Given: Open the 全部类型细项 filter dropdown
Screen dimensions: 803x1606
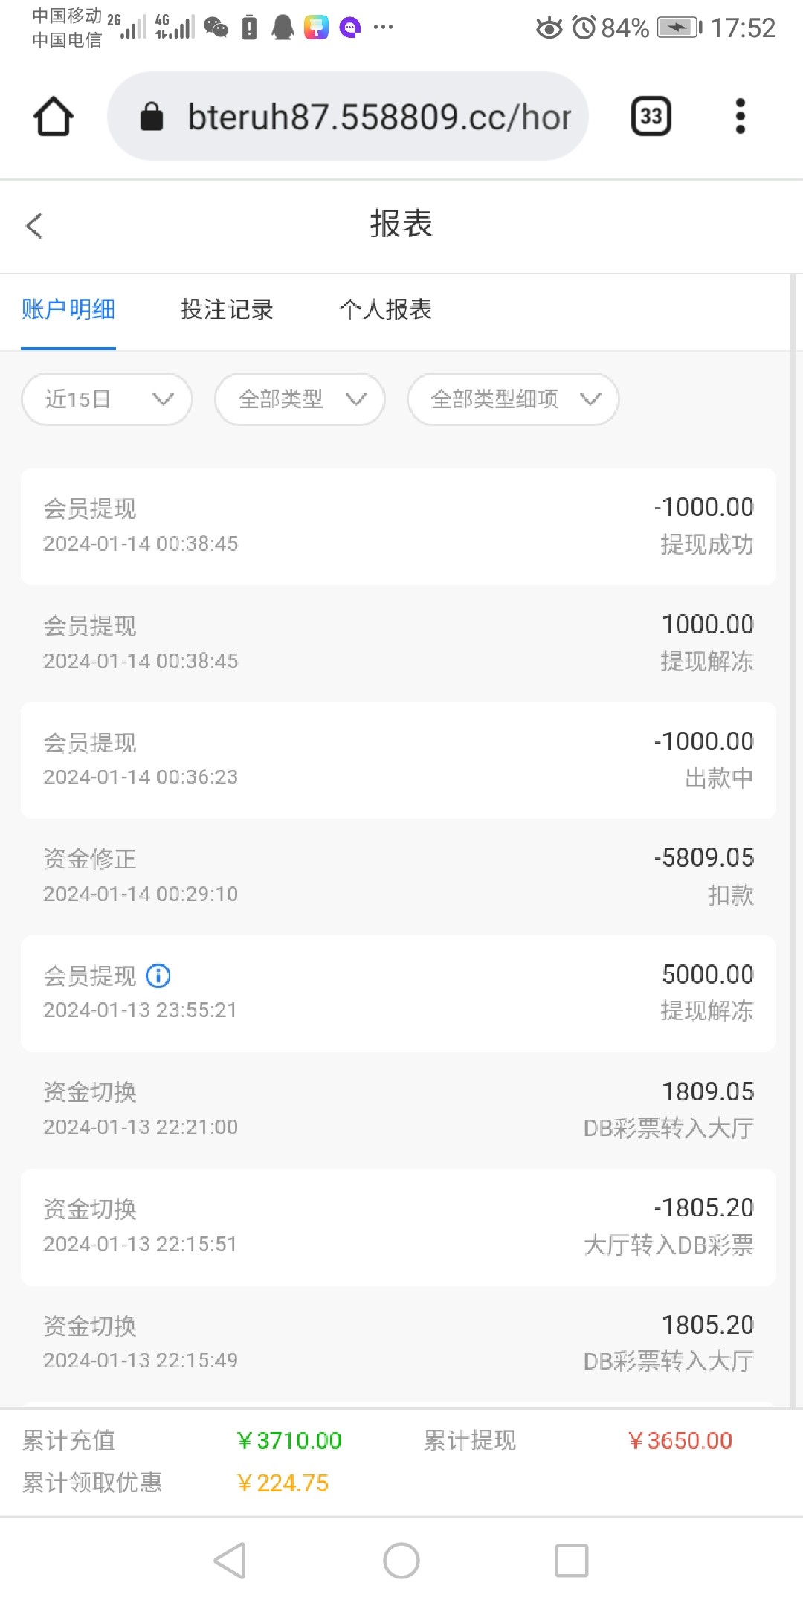Looking at the screenshot, I should coord(513,399).
